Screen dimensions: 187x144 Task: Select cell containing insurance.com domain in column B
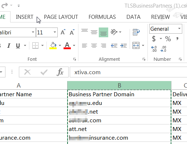119,137
